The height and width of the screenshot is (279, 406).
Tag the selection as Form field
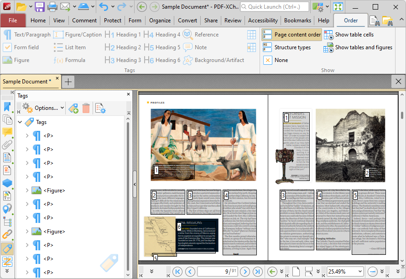click(x=21, y=47)
